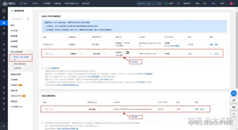238x130 pixels.
Task: Open the 中国境内 acceleration region dropdown
Action: coord(76,54)
